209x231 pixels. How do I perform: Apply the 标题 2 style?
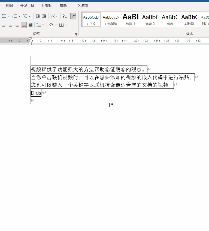150,20
